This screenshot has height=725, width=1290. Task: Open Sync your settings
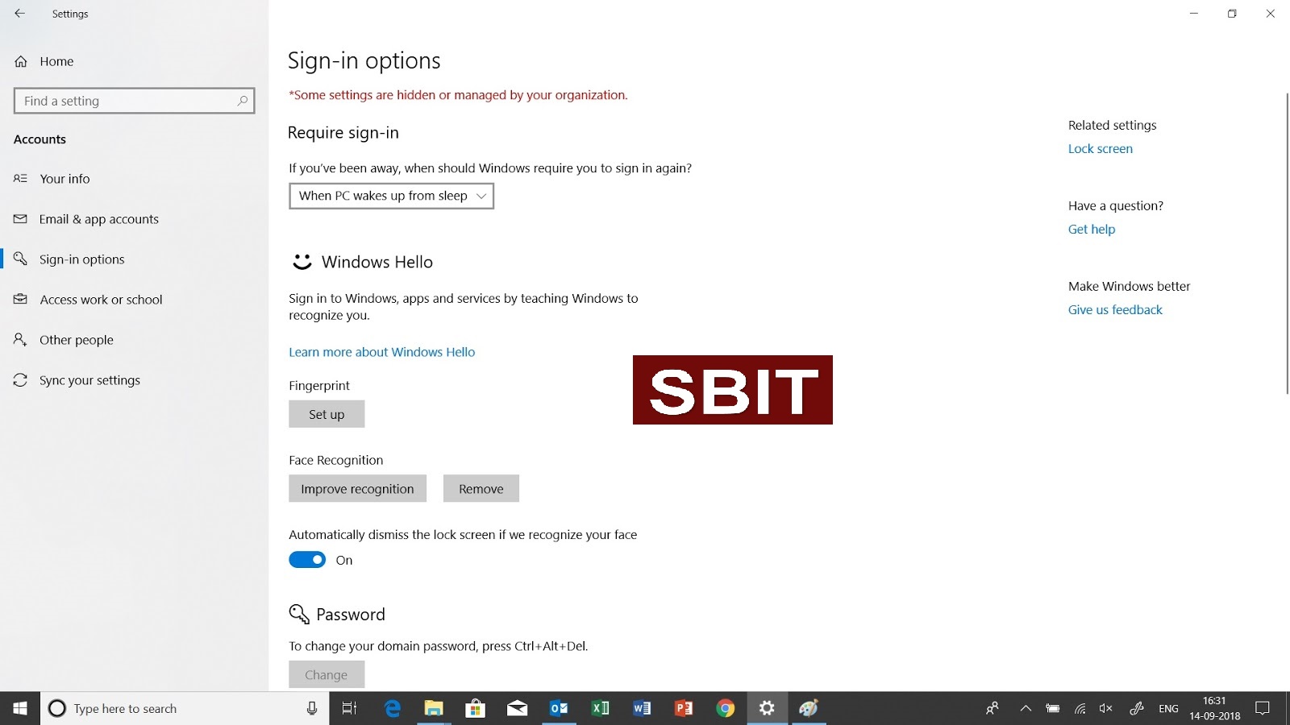pos(89,380)
